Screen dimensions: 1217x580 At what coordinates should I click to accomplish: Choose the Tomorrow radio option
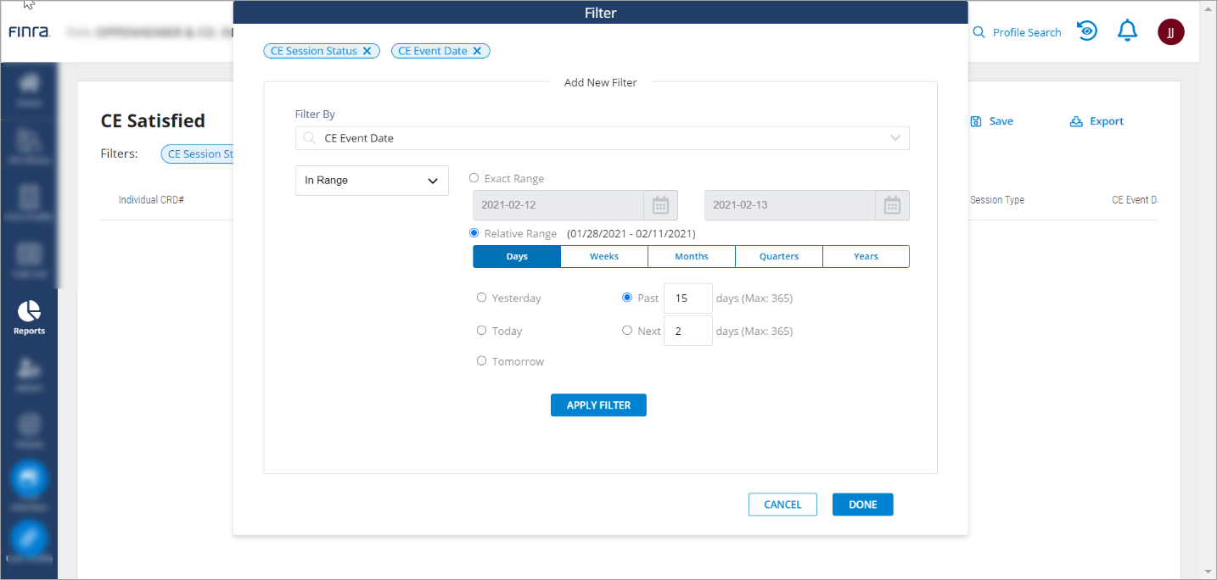tap(482, 361)
